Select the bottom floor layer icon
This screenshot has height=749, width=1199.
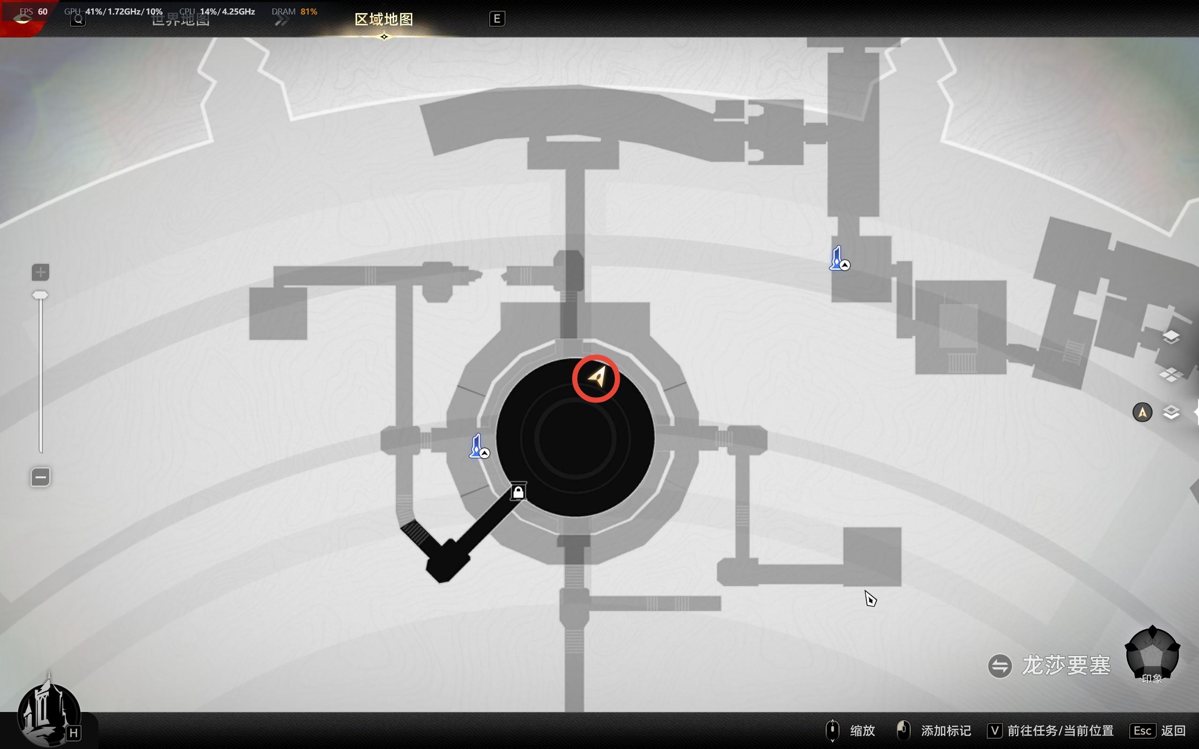click(1171, 412)
